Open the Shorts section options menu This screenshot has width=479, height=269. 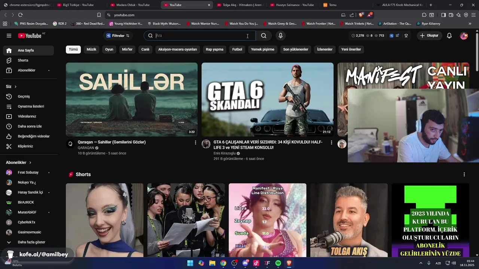click(x=464, y=174)
